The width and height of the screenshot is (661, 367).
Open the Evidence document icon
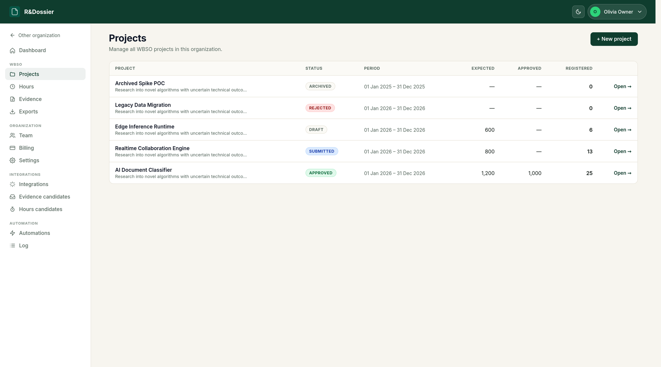pyautogui.click(x=12, y=99)
